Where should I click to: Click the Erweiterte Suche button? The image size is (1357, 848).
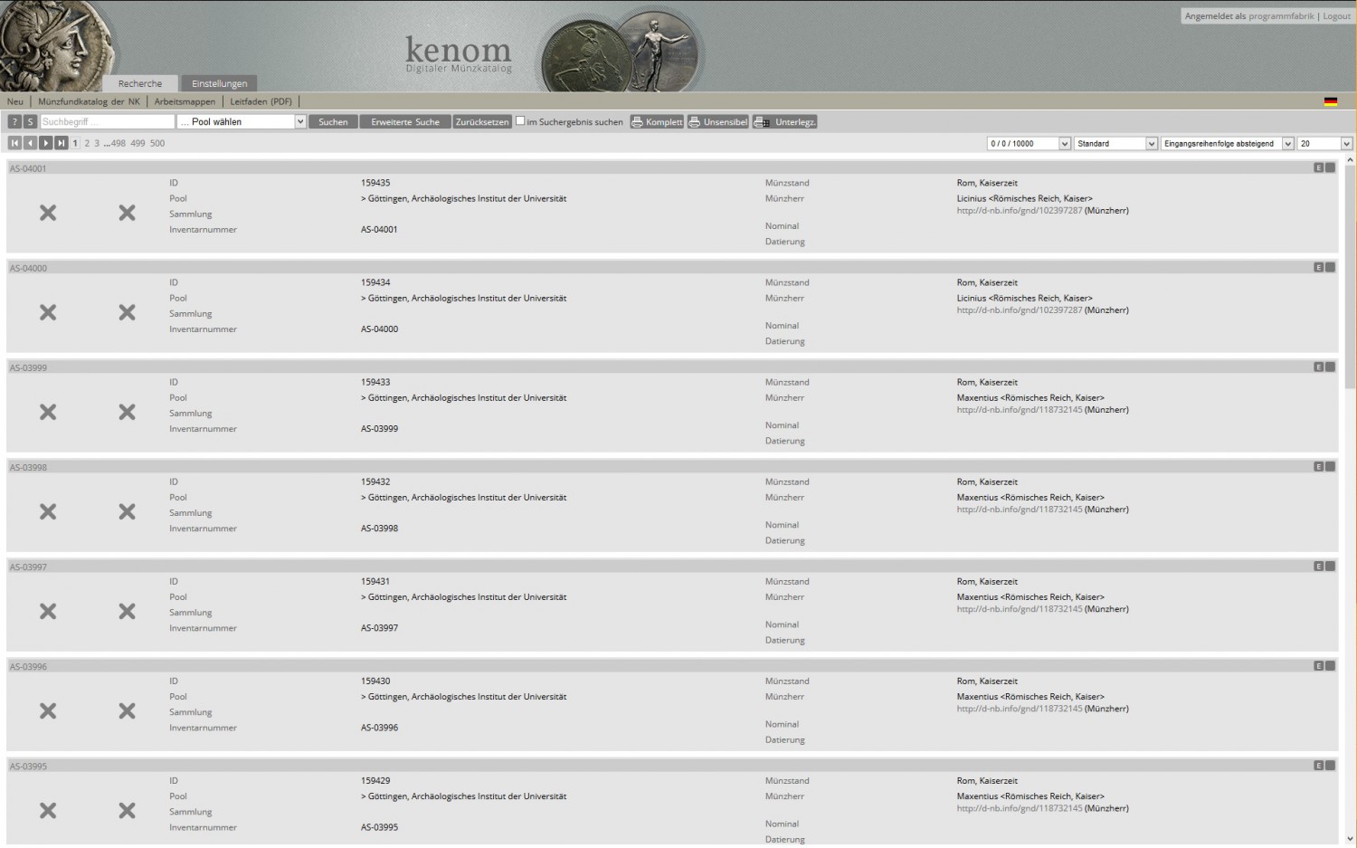[x=404, y=122]
